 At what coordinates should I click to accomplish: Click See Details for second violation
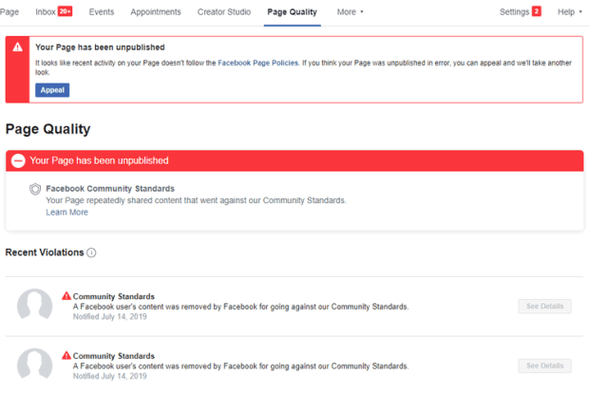point(544,366)
